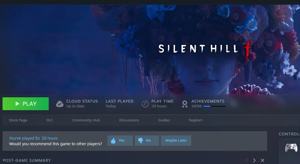This screenshot has height=164, width=300.
Task: Click the PLAY TIME label
Action: 162,101
